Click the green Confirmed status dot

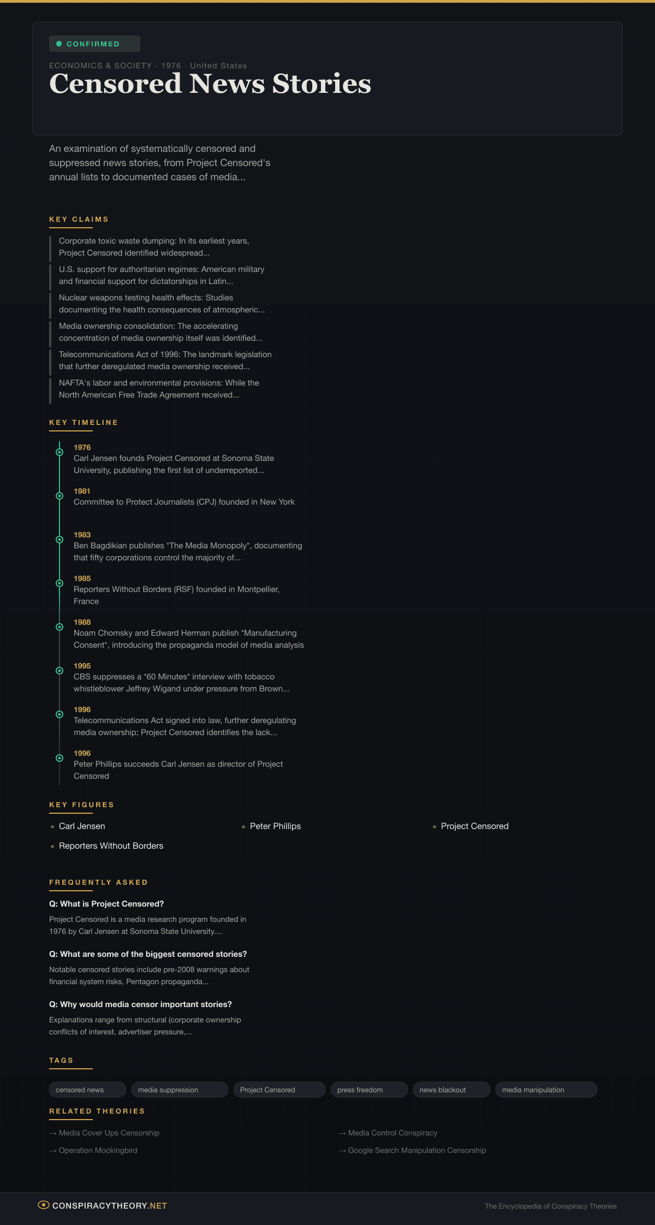[x=59, y=44]
